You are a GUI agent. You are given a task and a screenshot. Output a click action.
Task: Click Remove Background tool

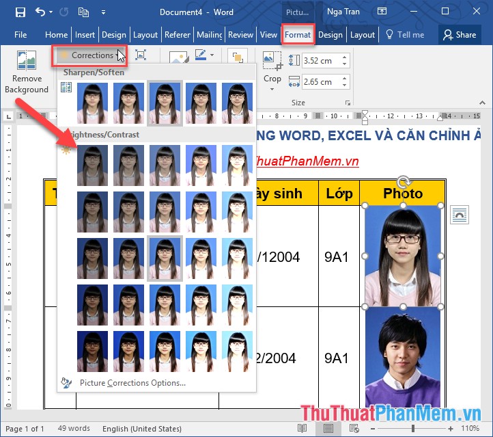pos(27,72)
